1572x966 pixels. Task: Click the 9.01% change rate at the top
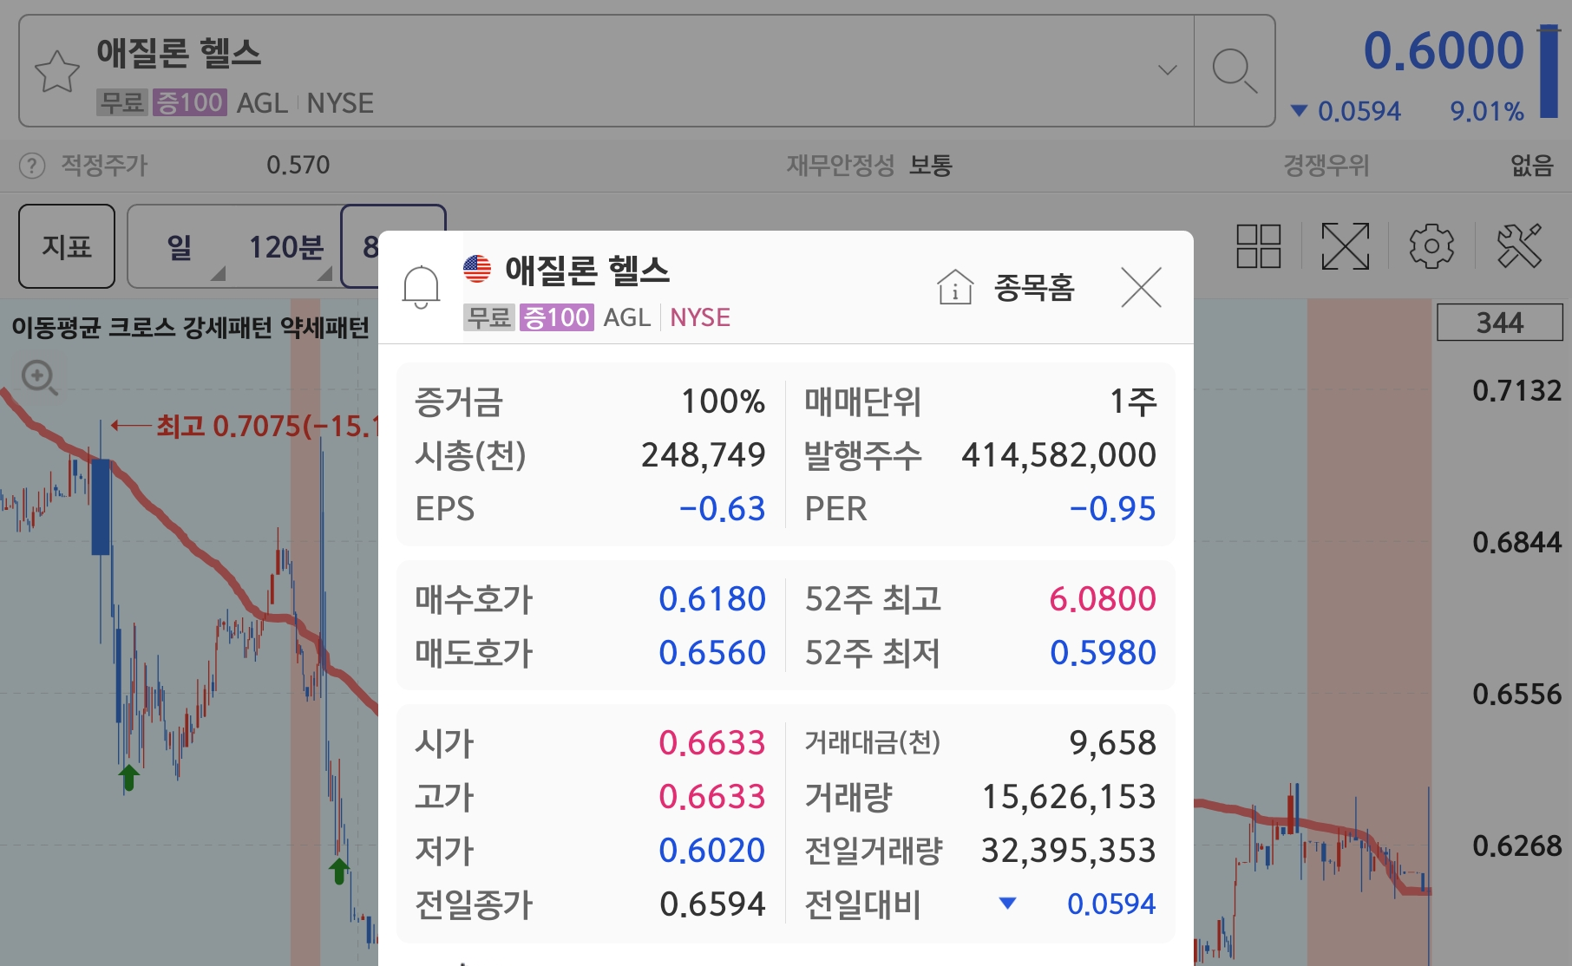[x=1487, y=111]
